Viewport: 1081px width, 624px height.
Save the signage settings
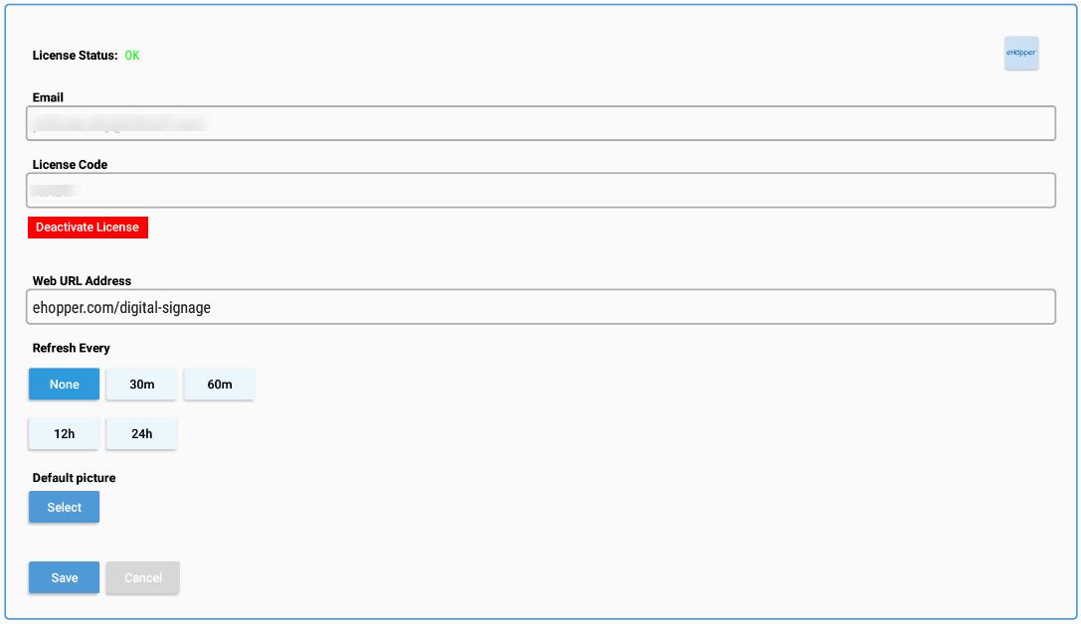64,578
